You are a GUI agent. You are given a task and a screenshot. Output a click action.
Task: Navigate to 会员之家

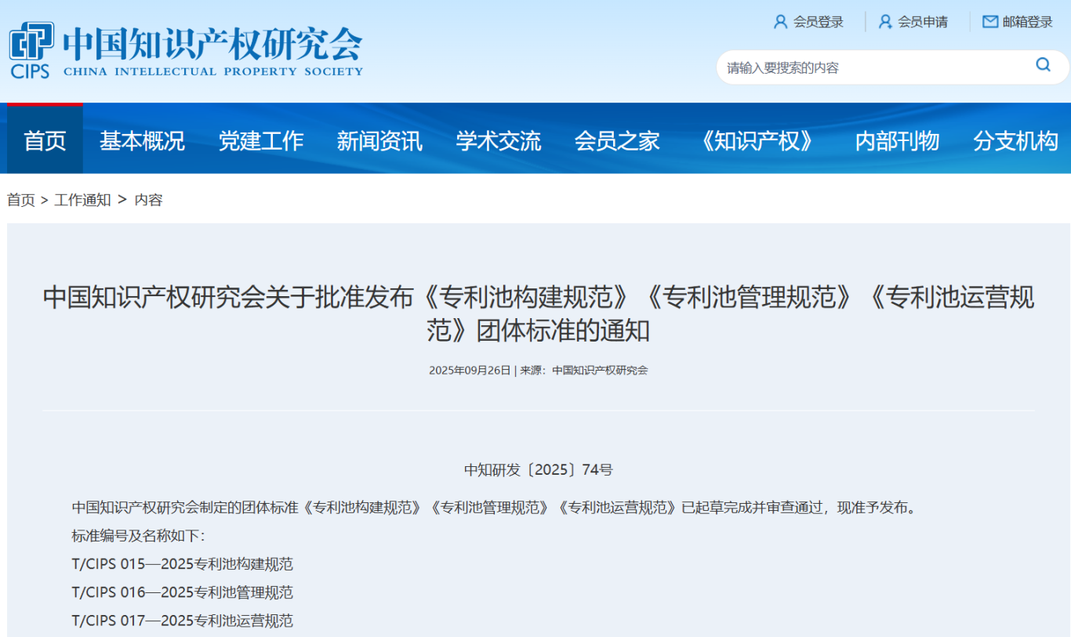click(x=617, y=141)
